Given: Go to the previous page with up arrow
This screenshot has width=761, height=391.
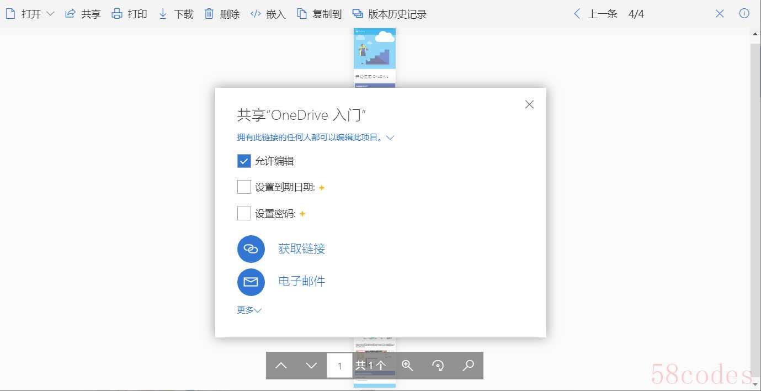Looking at the screenshot, I should tap(281, 366).
